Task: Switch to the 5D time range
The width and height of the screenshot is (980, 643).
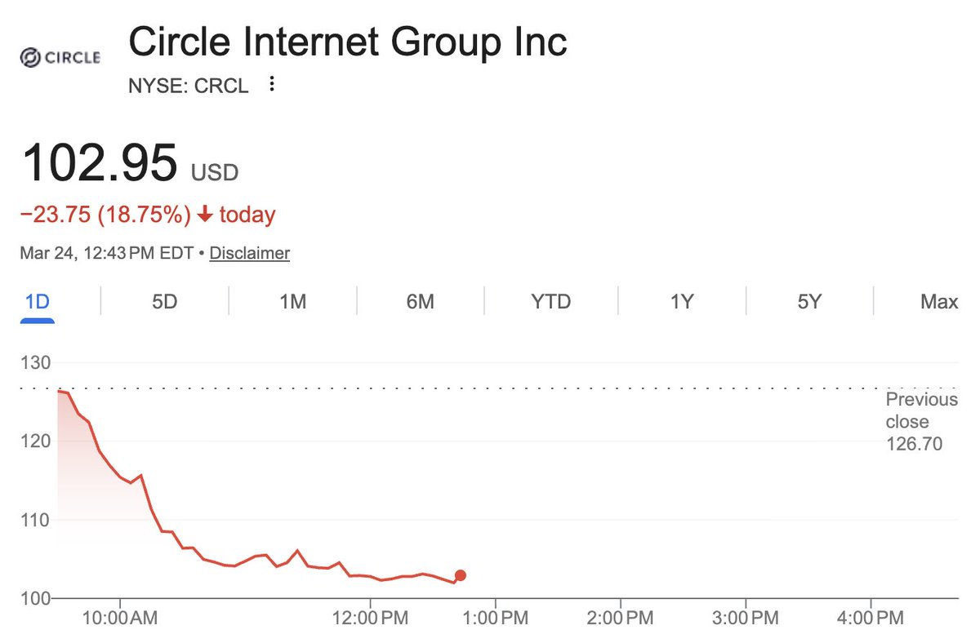Action: tap(164, 302)
